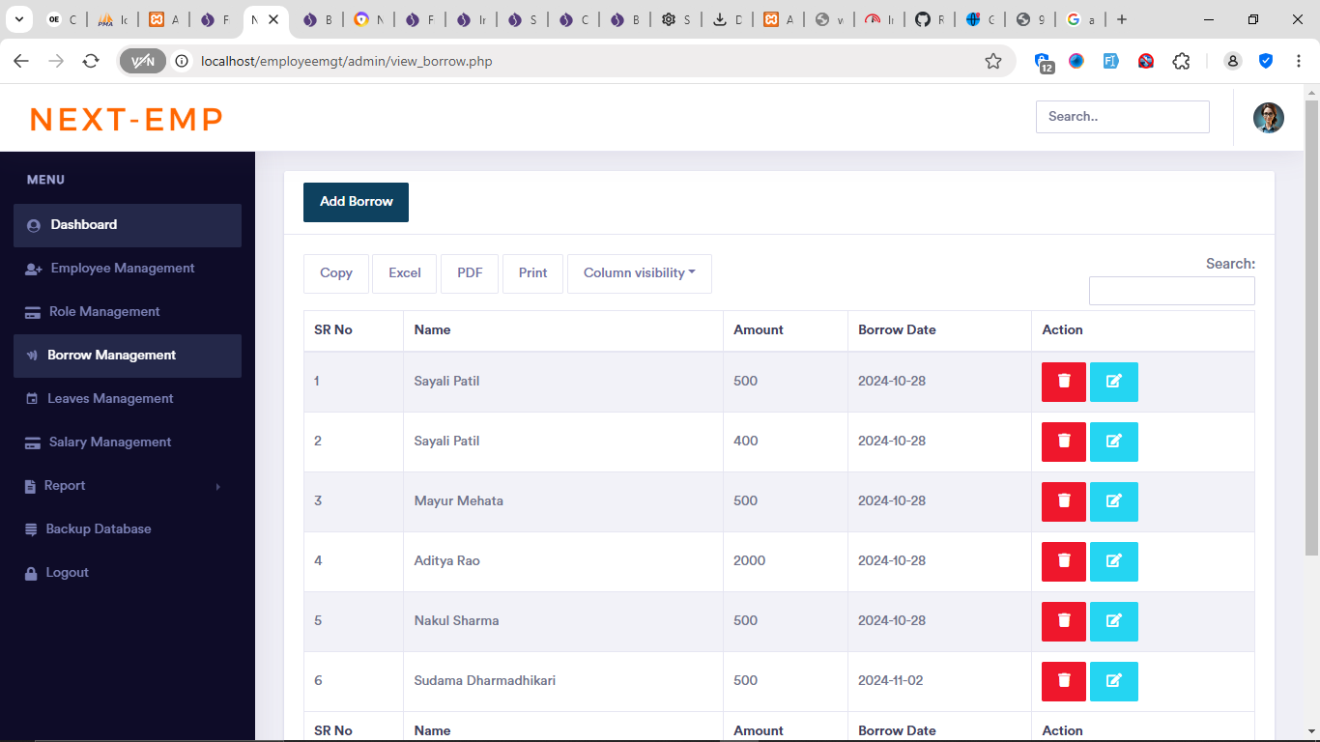Click trash icon for Aditya Rao

tap(1063, 561)
